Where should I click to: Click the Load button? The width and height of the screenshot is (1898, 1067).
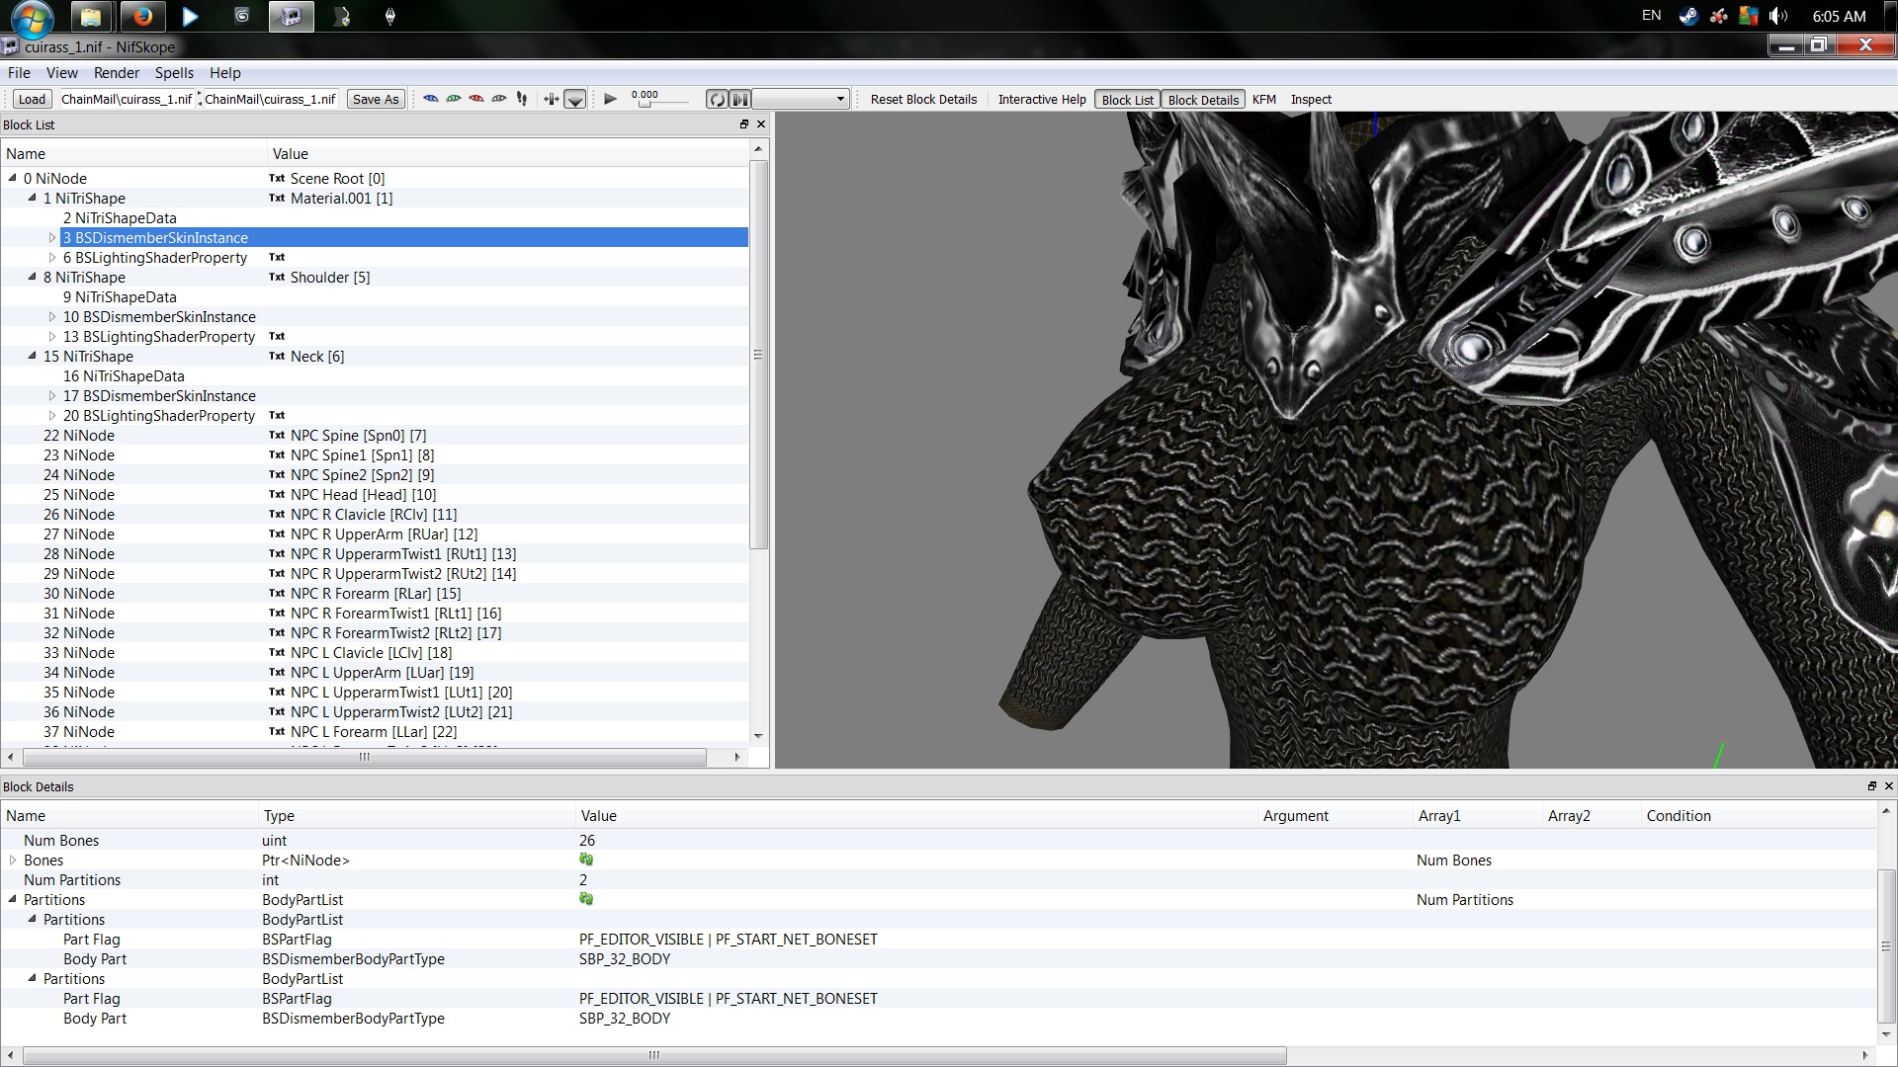pyautogui.click(x=32, y=99)
